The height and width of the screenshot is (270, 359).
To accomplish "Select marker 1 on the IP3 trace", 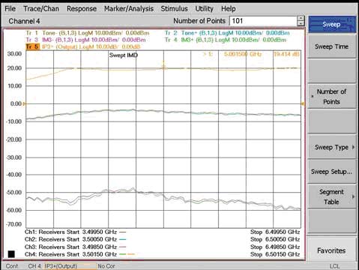I will click(163, 66).
